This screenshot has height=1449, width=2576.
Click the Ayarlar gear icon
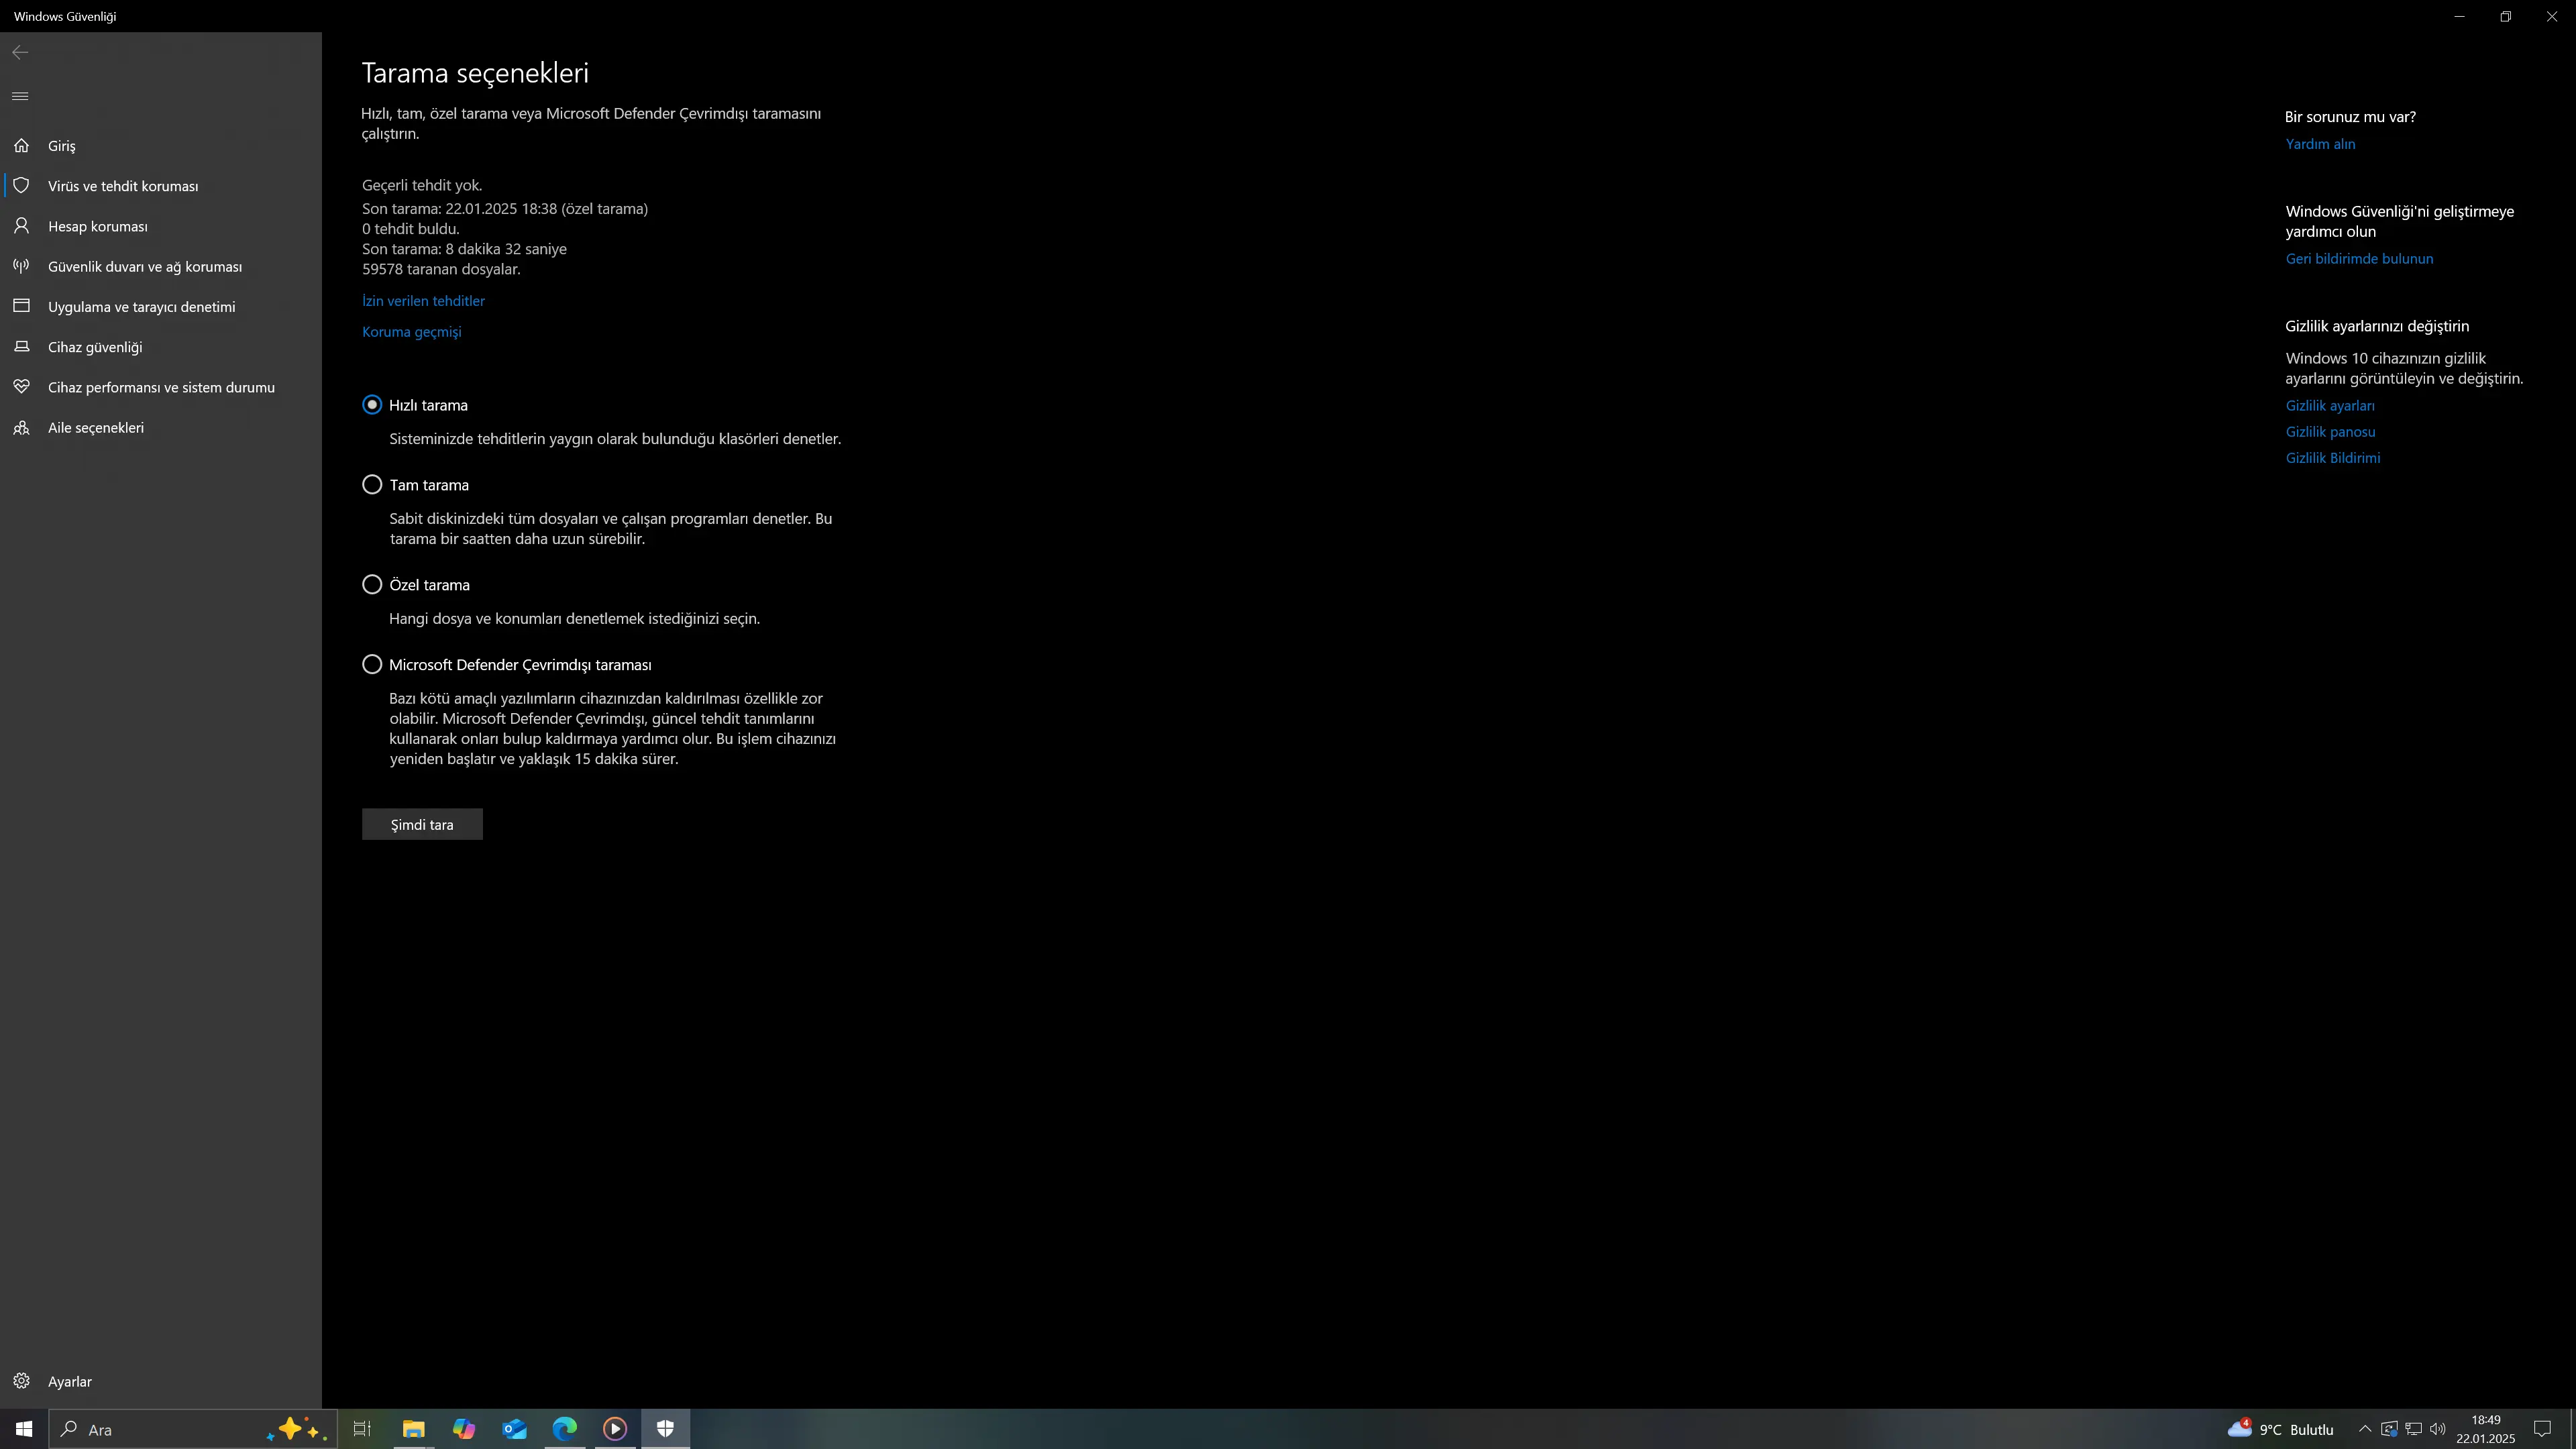21,1381
